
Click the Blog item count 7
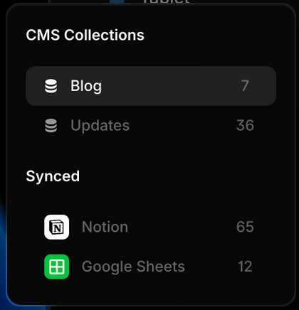[245, 85]
